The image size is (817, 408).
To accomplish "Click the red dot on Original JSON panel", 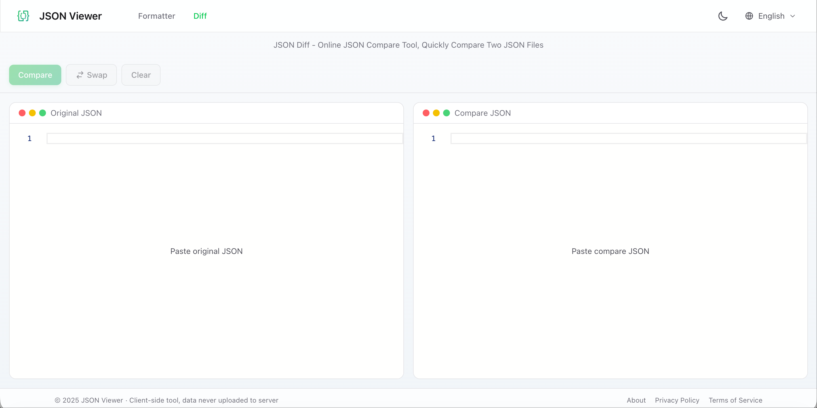I will click(x=22, y=113).
